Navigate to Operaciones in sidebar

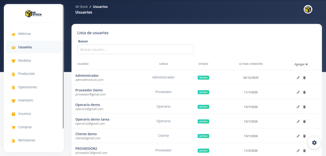[27, 87]
